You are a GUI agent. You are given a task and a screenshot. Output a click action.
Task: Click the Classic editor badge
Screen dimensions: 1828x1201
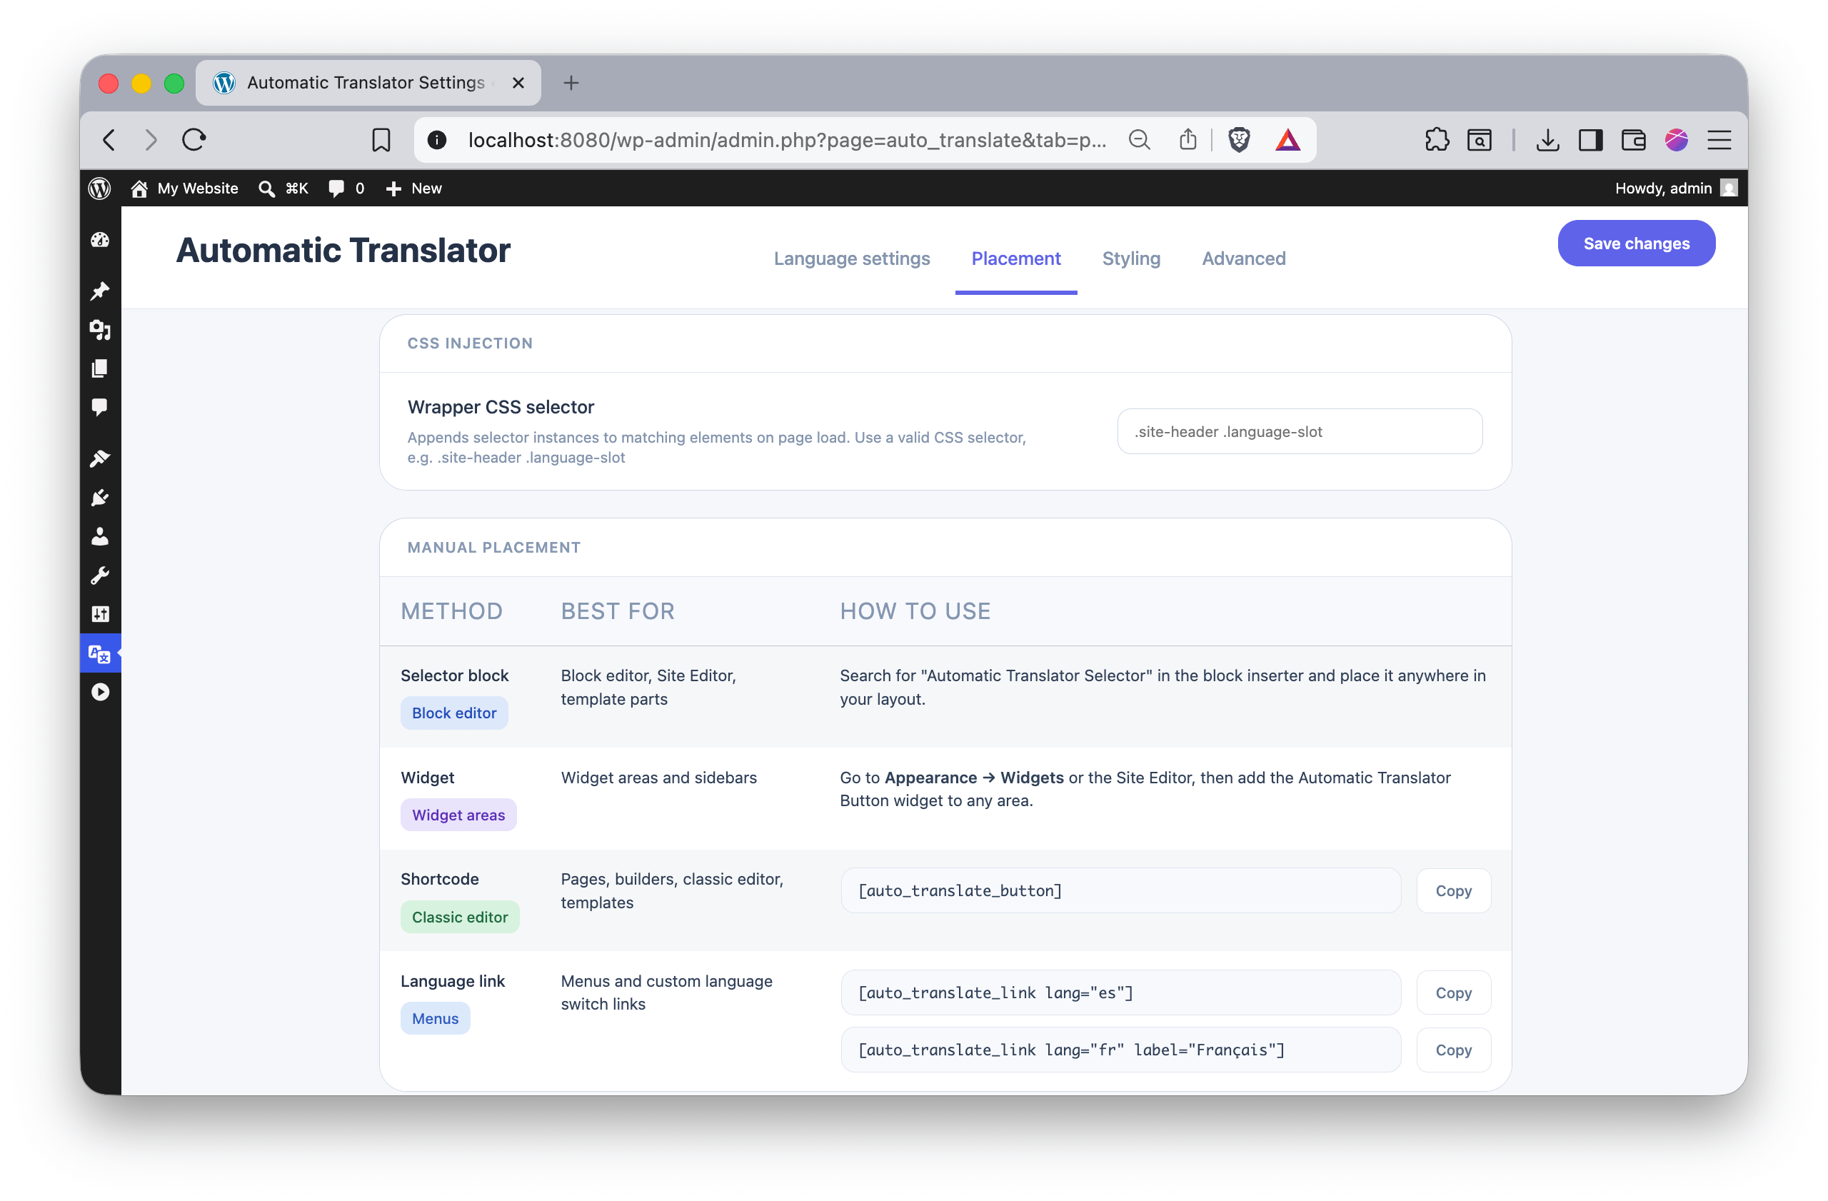pyautogui.click(x=460, y=917)
